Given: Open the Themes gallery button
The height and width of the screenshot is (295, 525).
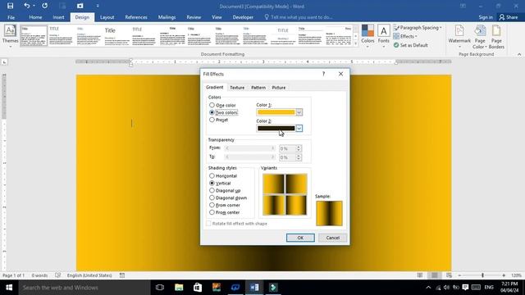Looking at the screenshot, I should click(x=10, y=36).
